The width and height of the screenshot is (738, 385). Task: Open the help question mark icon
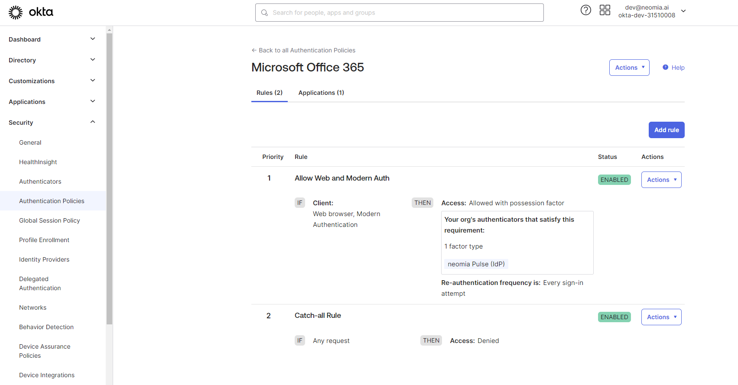585,10
